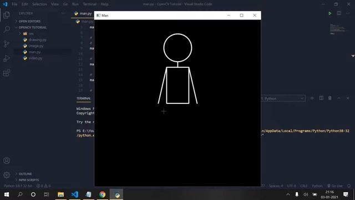
Task: Open the Edit menu
Action: (x=24, y=4)
